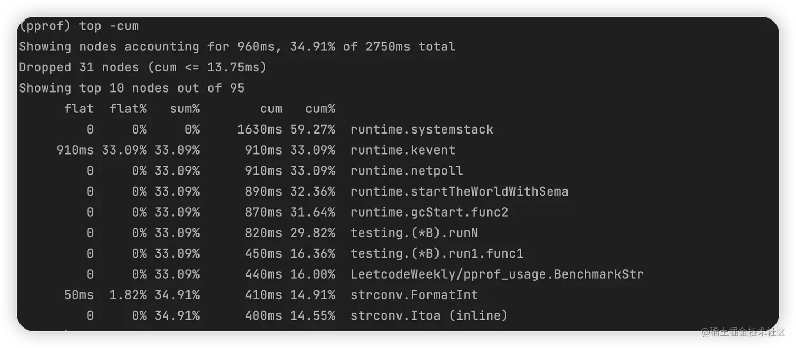This screenshot has width=796, height=348.
Task: Click the 1630ms cumulative time value
Action: click(260, 129)
